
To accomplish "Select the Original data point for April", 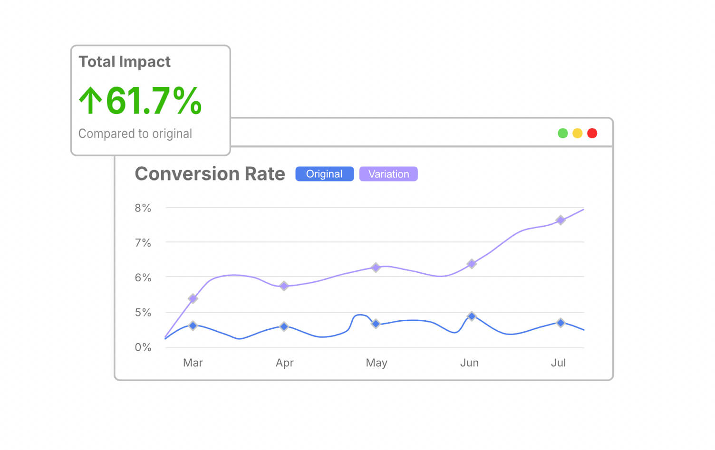I will point(284,326).
